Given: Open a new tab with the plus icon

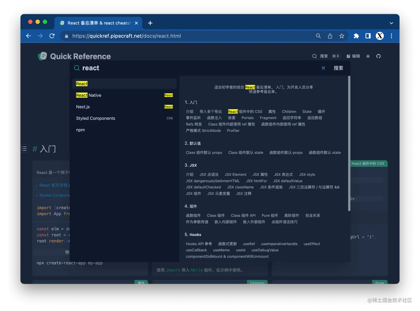Looking at the screenshot, I should (x=150, y=23).
